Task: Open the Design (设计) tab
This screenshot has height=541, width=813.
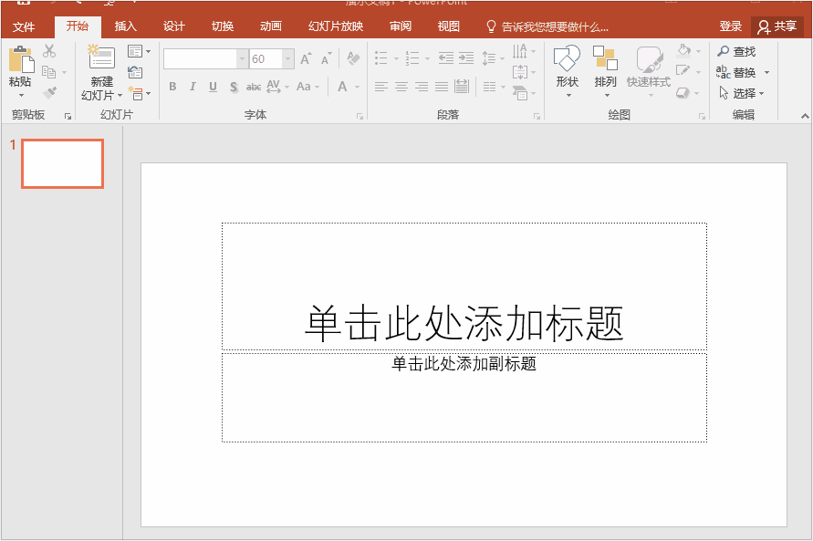Action: [x=174, y=26]
